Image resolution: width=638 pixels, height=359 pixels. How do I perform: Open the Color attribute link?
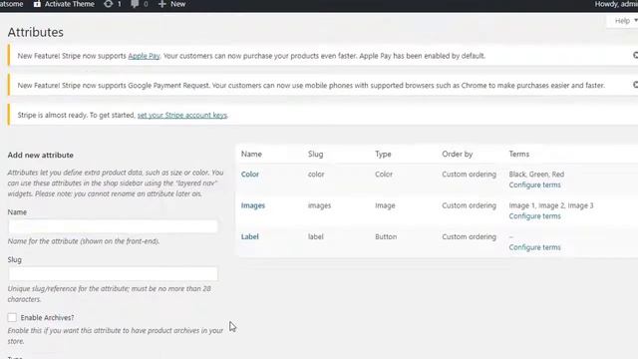tap(250, 175)
